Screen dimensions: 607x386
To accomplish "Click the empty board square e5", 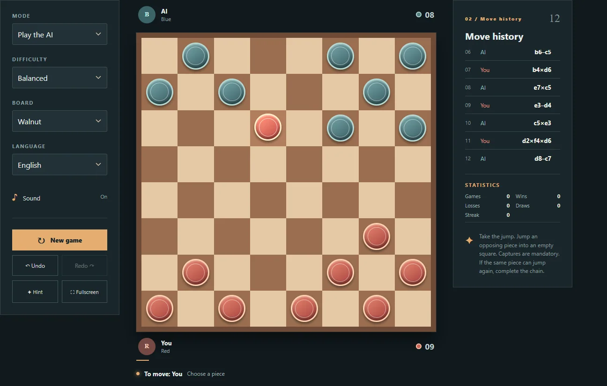I will 304,164.
